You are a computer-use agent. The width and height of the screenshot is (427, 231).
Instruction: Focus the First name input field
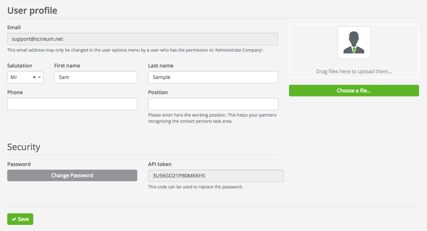pos(95,77)
